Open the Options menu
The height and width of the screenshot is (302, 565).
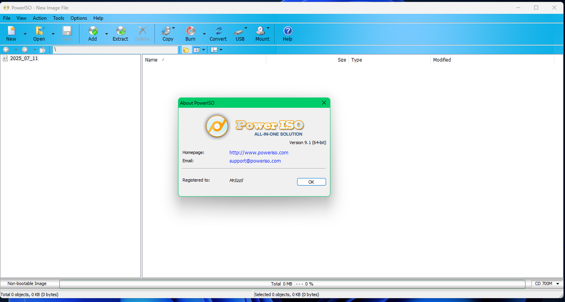[79, 18]
